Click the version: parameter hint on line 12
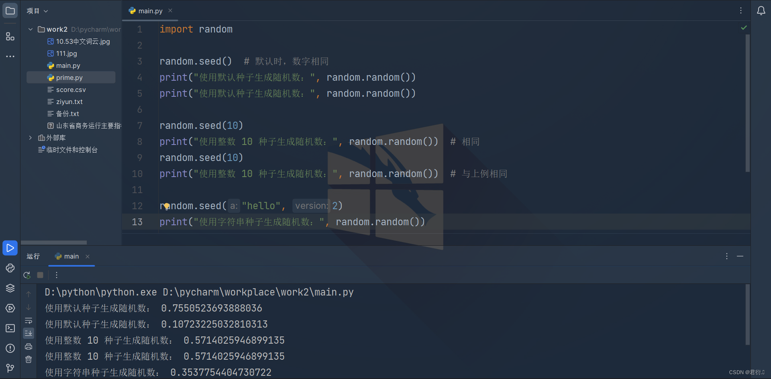This screenshot has height=379, width=771. click(x=311, y=206)
